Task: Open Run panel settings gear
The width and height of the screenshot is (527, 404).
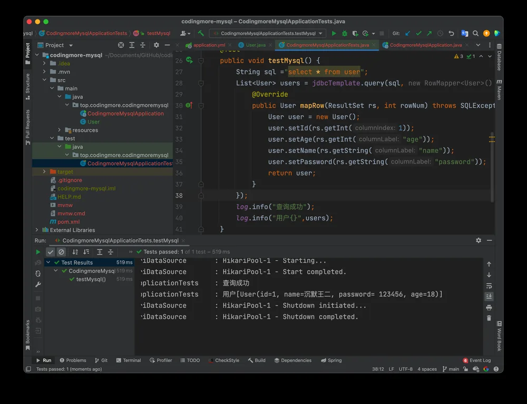Action: [x=479, y=240]
